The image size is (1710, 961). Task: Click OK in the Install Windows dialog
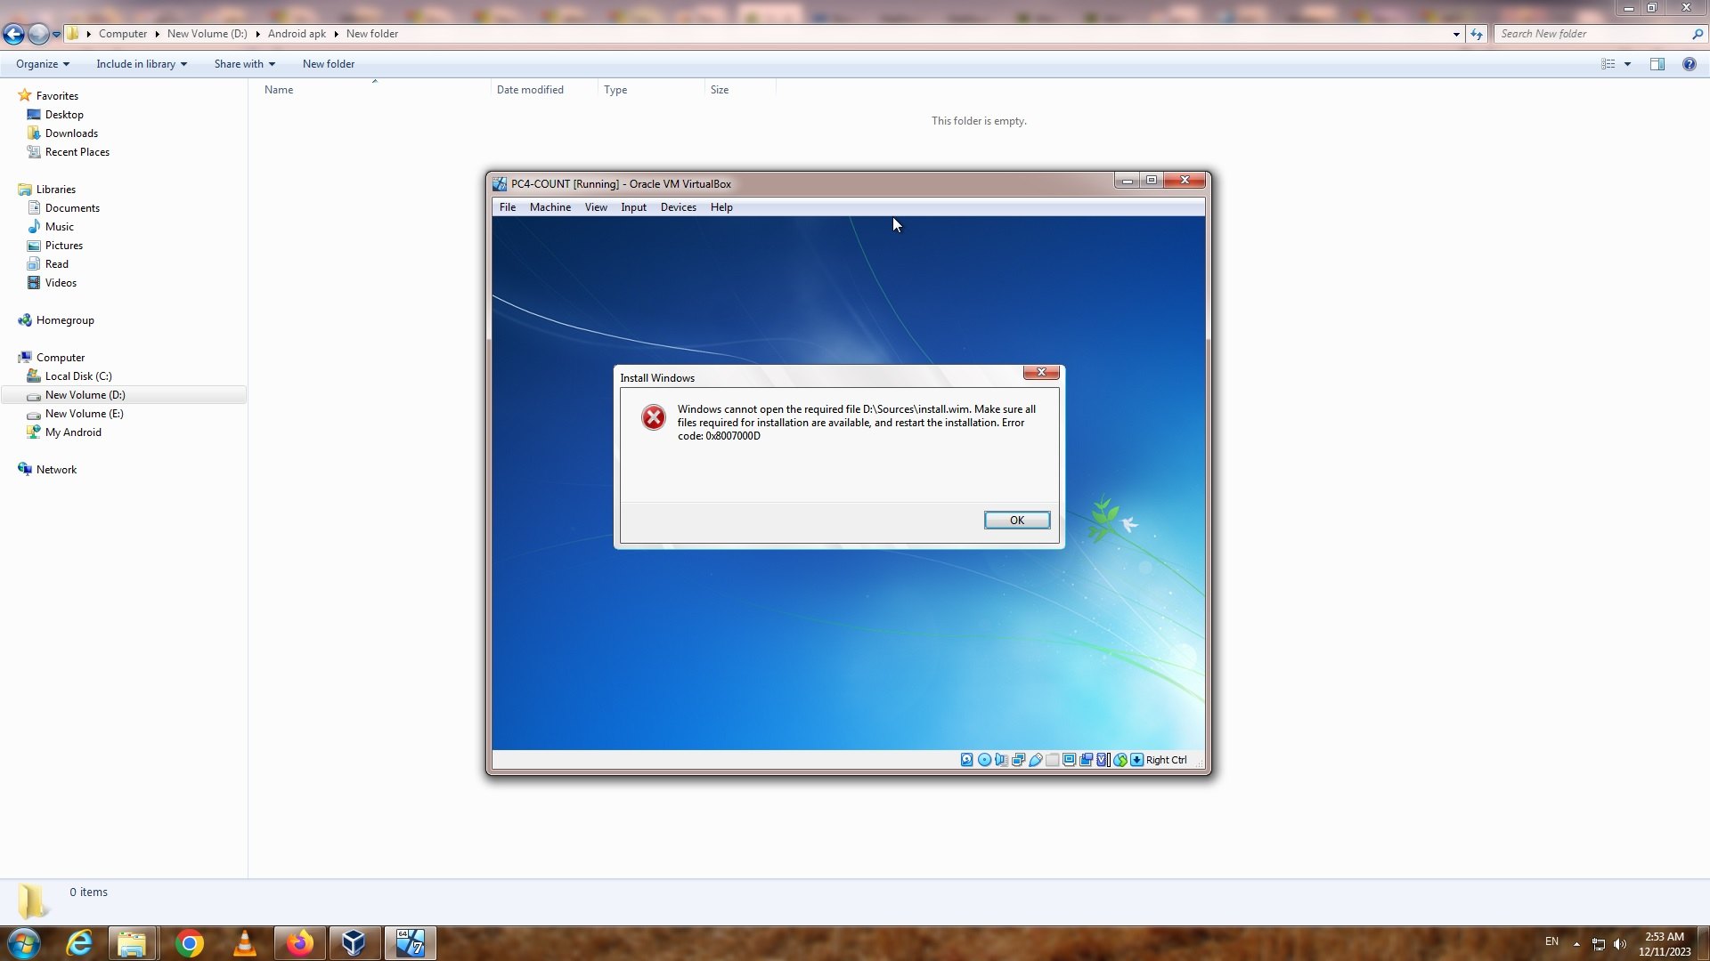(x=1017, y=521)
